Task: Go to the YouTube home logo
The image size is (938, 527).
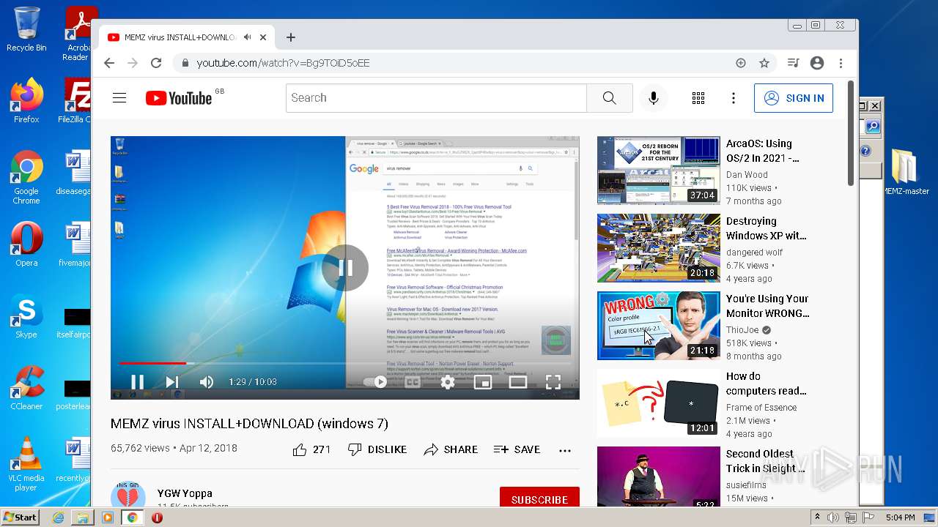Action: click(x=179, y=98)
